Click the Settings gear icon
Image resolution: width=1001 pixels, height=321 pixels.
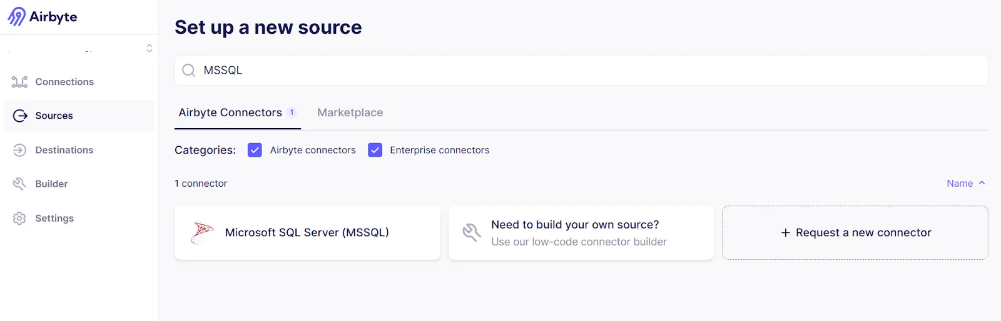point(20,218)
